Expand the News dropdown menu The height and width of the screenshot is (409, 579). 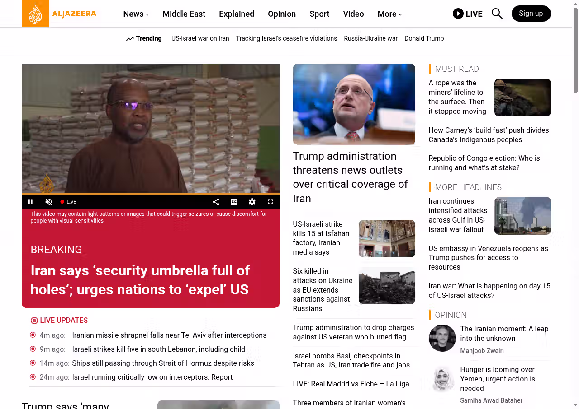[136, 14]
